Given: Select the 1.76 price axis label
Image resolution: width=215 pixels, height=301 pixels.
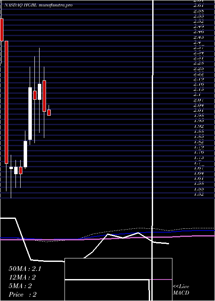Looking at the screenshot, I should click(199, 152).
